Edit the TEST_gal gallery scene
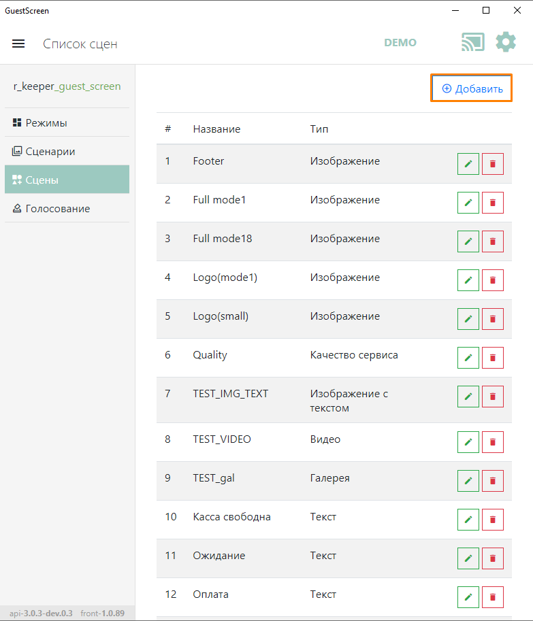 point(468,481)
